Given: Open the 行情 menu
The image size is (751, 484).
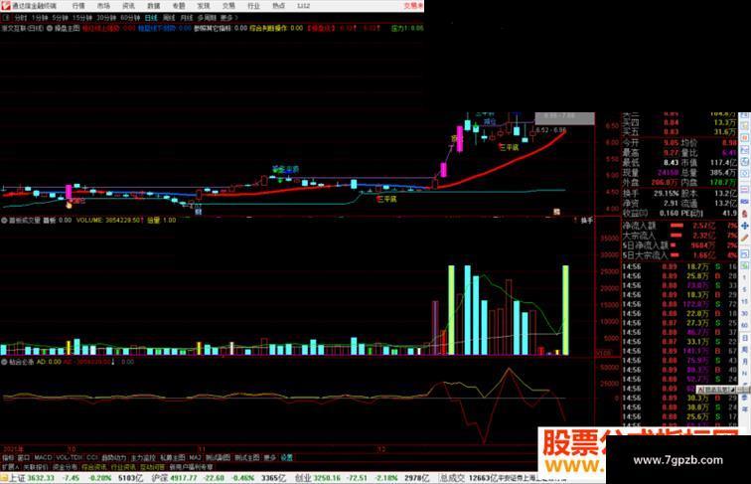Looking at the screenshot, I should (x=78, y=6).
